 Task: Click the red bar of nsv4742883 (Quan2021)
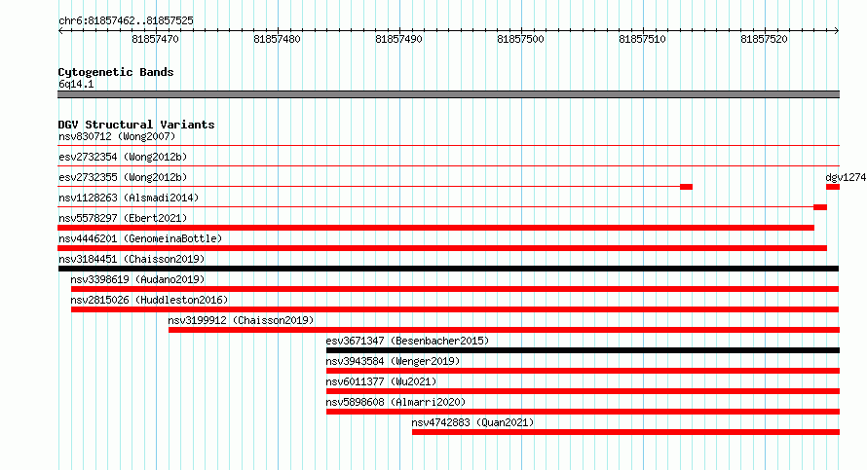pos(625,432)
